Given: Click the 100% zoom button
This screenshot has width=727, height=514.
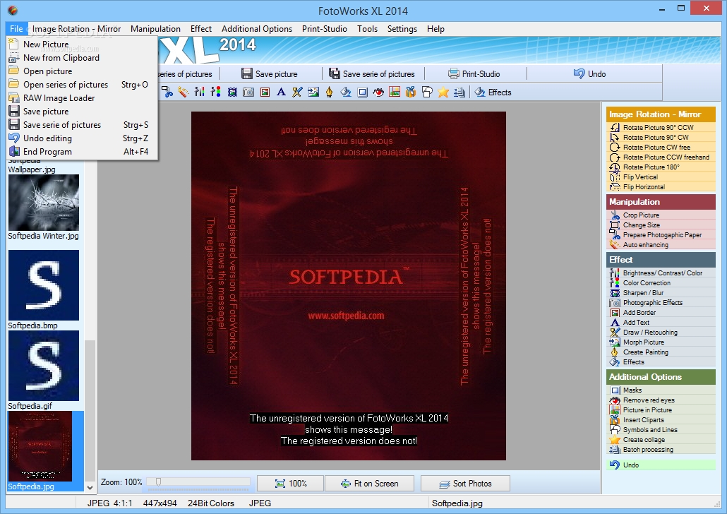Looking at the screenshot, I should point(290,484).
